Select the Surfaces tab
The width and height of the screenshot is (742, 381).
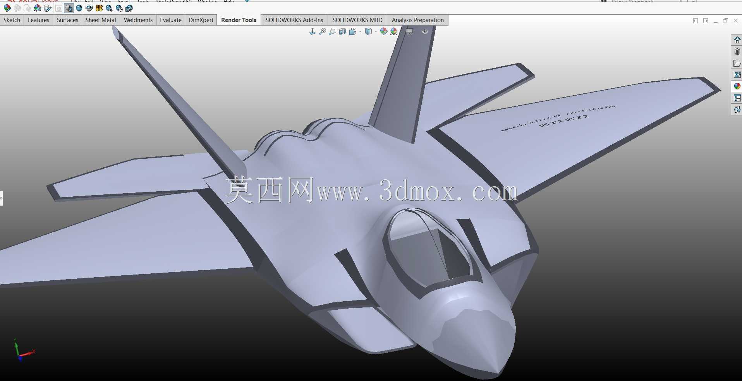pyautogui.click(x=67, y=20)
